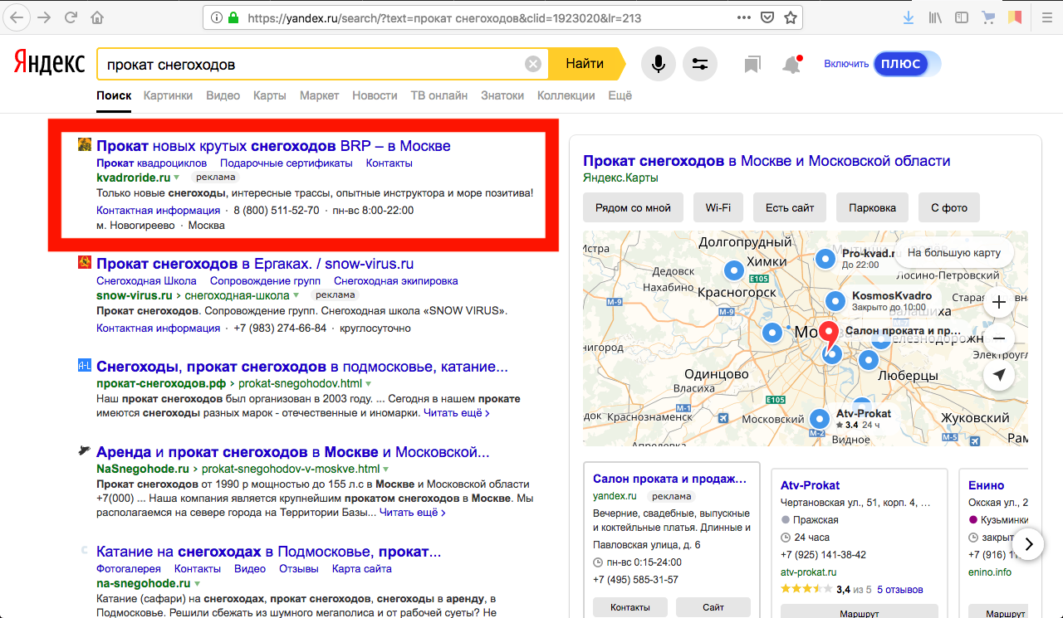Viewport: 1063px width, 618px height.
Task: Expand arrow after prokat-snegohodov-v-moskve.html
Action: pos(385,470)
